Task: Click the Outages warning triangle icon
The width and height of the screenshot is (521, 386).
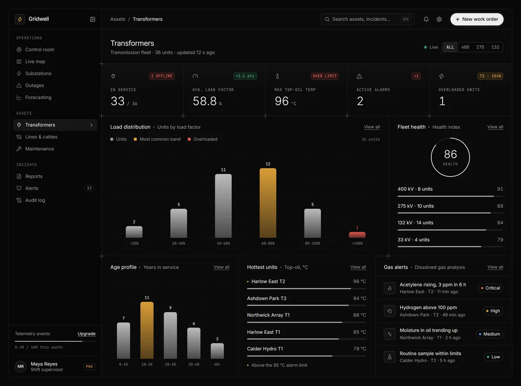Action: 19,86
